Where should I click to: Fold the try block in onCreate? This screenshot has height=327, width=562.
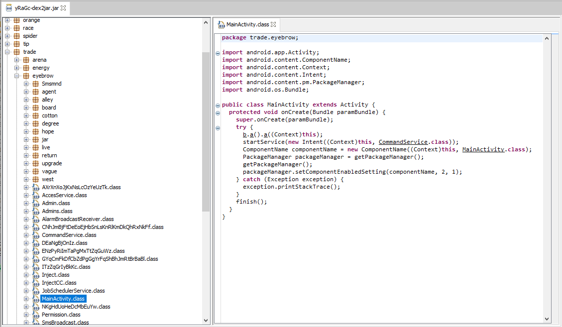(218, 127)
